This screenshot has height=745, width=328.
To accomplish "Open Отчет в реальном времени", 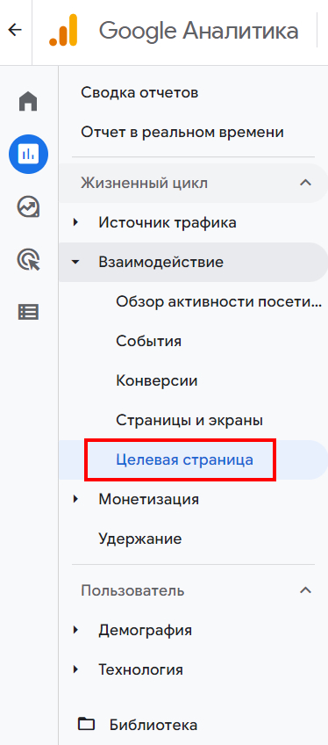I will click(182, 132).
